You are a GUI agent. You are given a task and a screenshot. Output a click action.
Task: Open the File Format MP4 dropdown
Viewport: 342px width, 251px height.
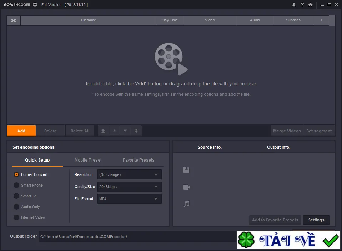pos(129,199)
